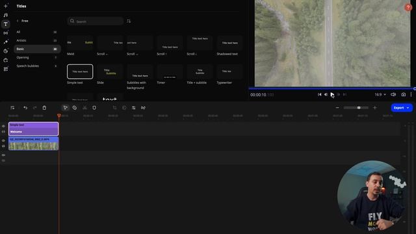Image resolution: width=416 pixels, height=234 pixels.
Task: Zoom in the timeline with plus
Action: [375, 108]
